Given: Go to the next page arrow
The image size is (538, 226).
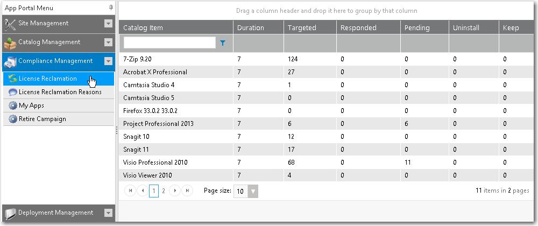Looking at the screenshot, I should (x=175, y=190).
